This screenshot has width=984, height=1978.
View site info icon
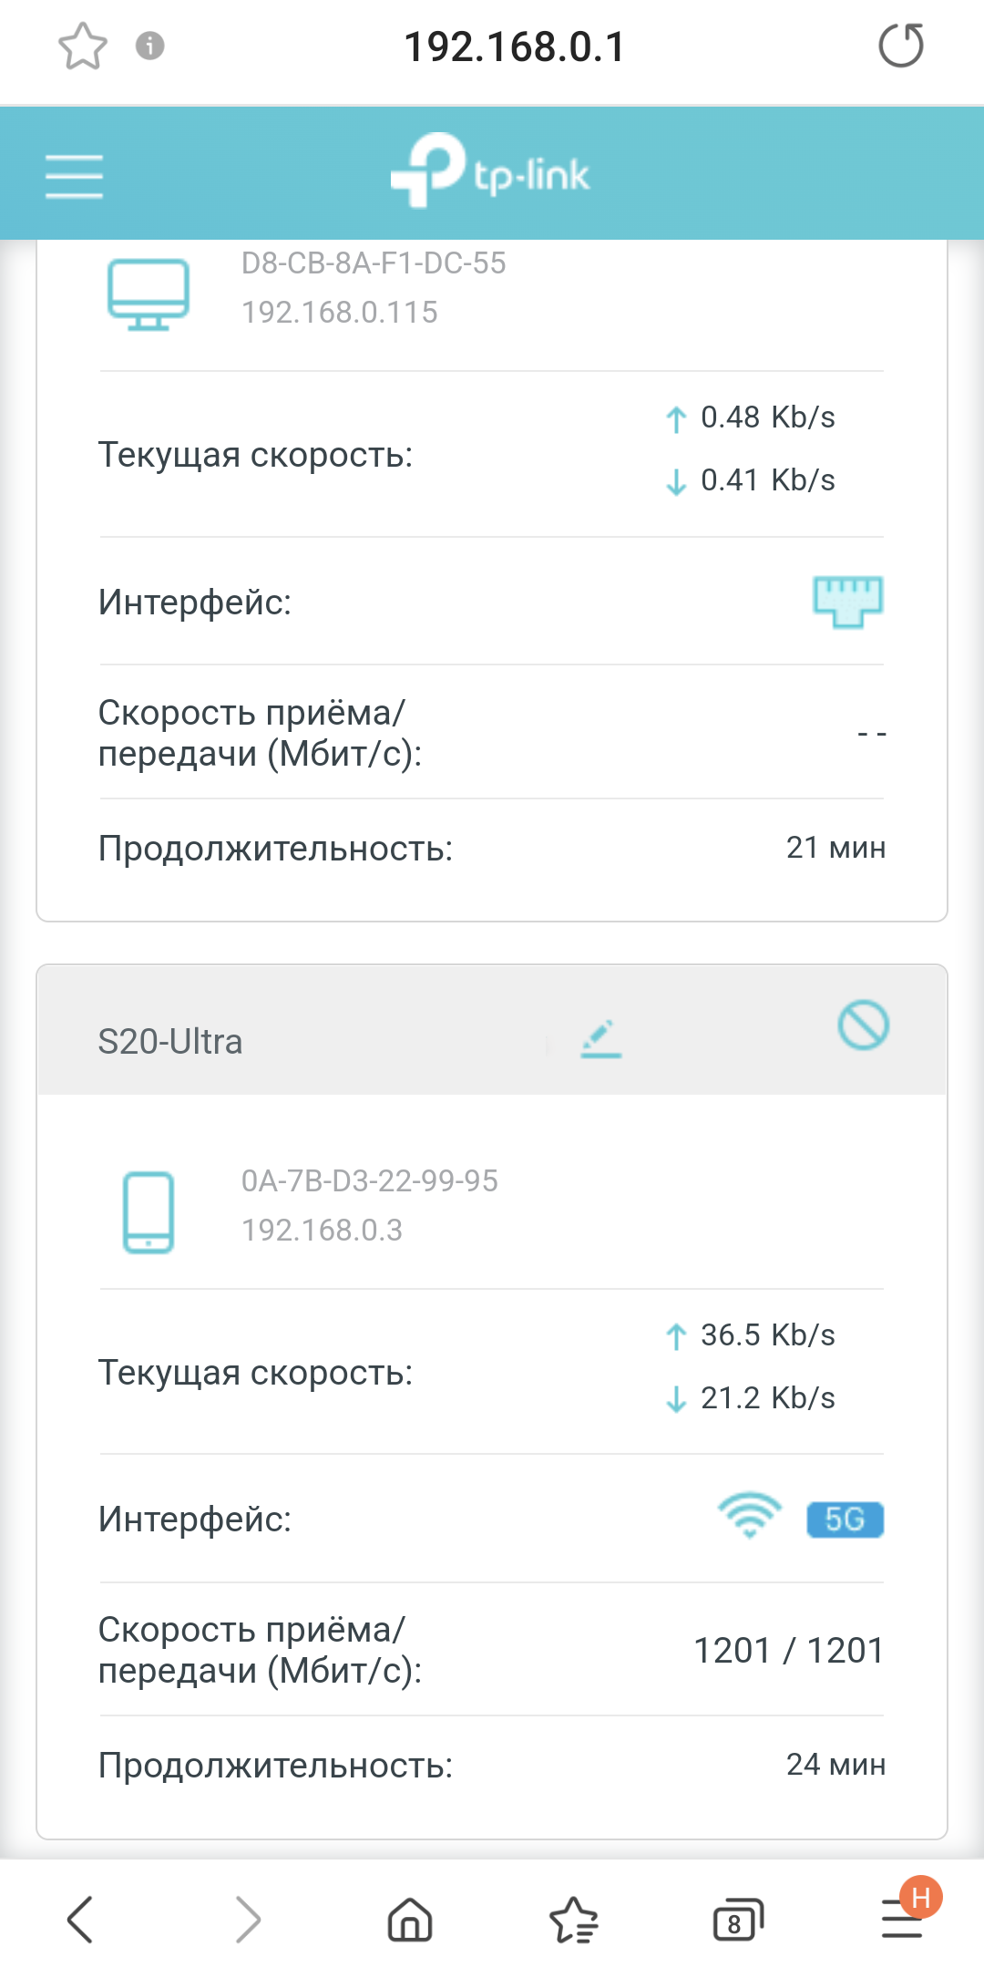[150, 46]
